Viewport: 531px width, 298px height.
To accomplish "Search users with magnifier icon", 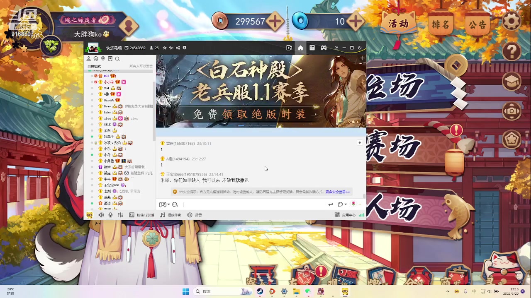I will (x=117, y=59).
